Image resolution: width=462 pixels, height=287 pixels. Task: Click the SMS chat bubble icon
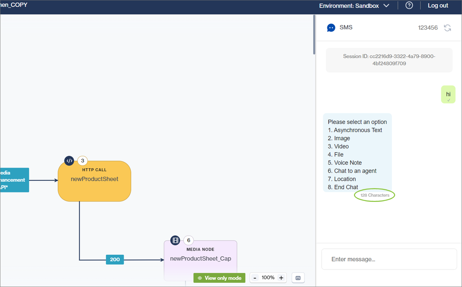331,28
